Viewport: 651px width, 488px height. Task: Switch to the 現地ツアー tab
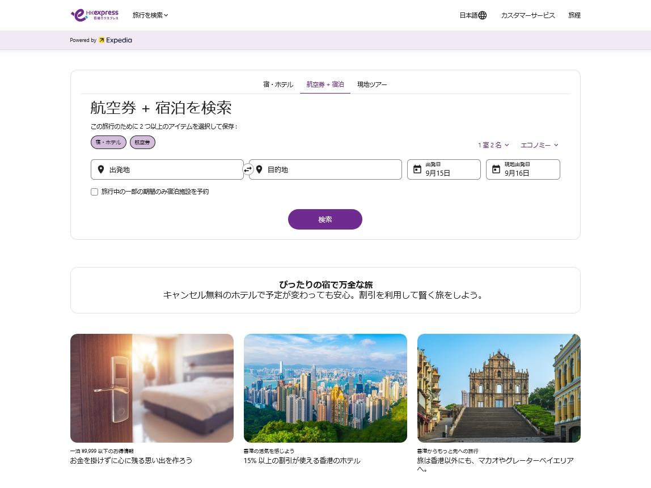tap(372, 84)
